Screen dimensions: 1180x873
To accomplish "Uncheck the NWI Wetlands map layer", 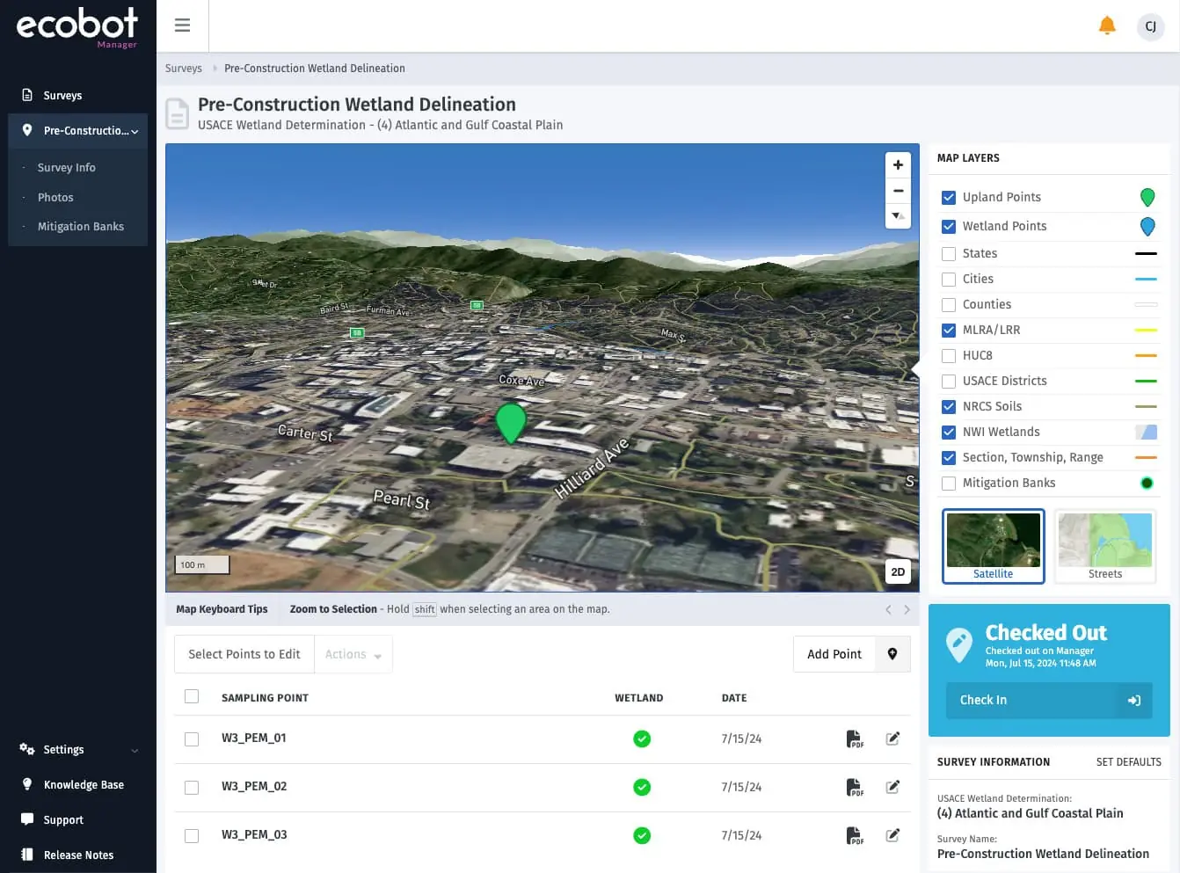I will (x=948, y=432).
